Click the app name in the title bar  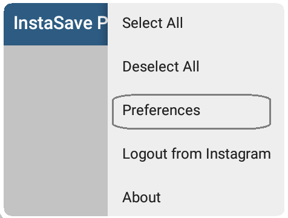click(x=61, y=23)
